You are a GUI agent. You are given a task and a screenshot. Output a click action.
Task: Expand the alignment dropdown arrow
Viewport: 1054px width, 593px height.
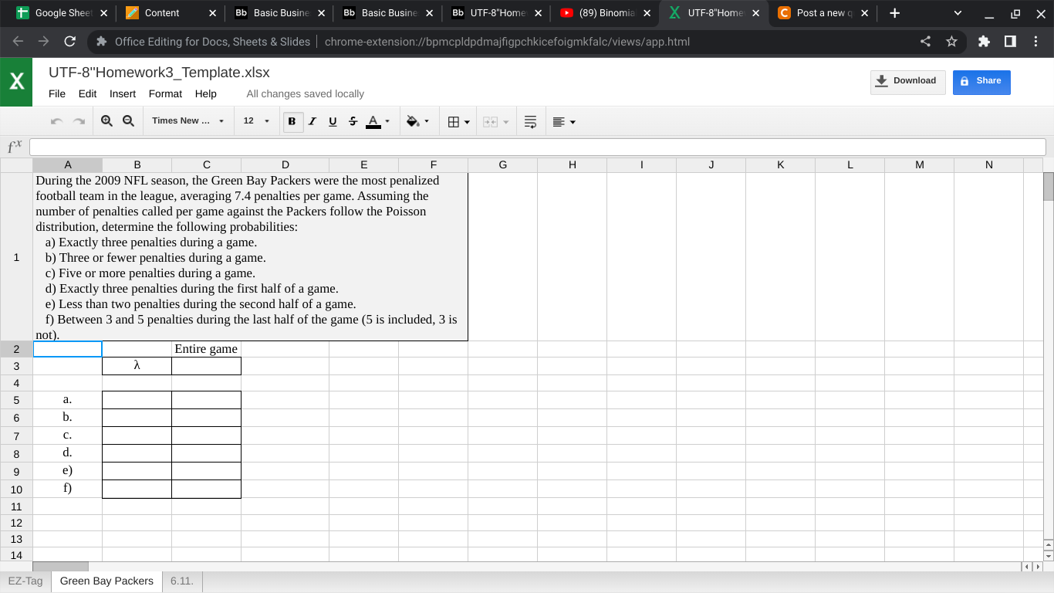[x=573, y=122]
